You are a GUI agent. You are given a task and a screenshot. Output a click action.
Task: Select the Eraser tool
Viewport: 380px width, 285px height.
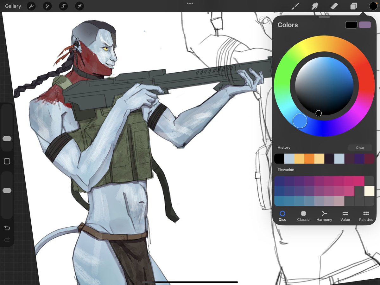point(334,6)
